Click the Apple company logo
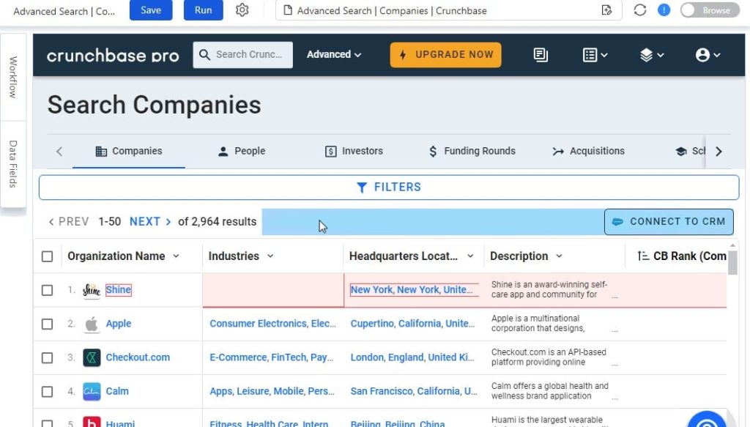Image resolution: width=750 pixels, height=427 pixels. 92,324
